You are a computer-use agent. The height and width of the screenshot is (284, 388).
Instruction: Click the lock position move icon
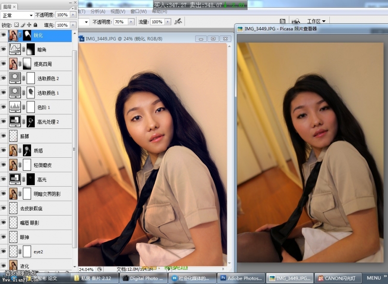click(x=29, y=25)
